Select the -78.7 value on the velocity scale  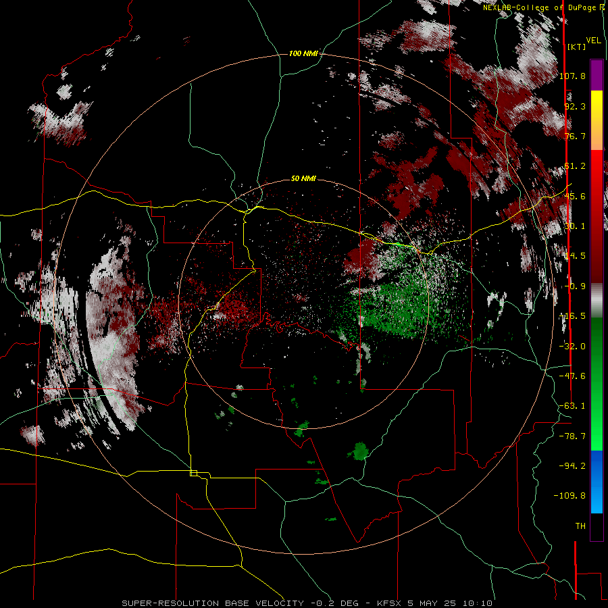tap(572, 436)
